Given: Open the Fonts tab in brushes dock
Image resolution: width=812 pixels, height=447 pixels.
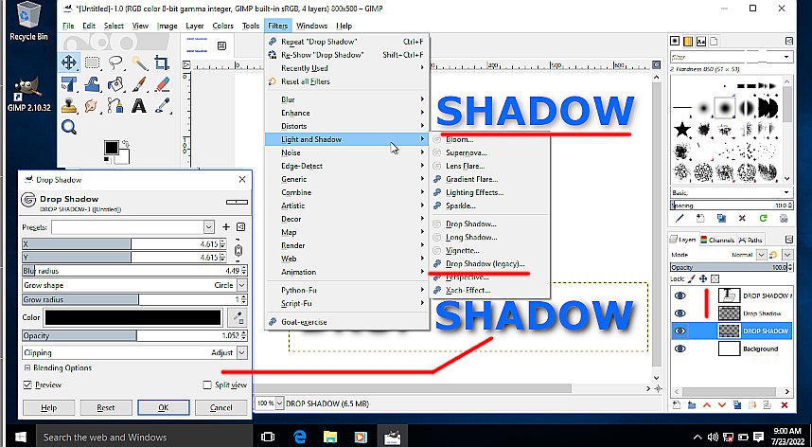Looking at the screenshot, I should (x=701, y=41).
